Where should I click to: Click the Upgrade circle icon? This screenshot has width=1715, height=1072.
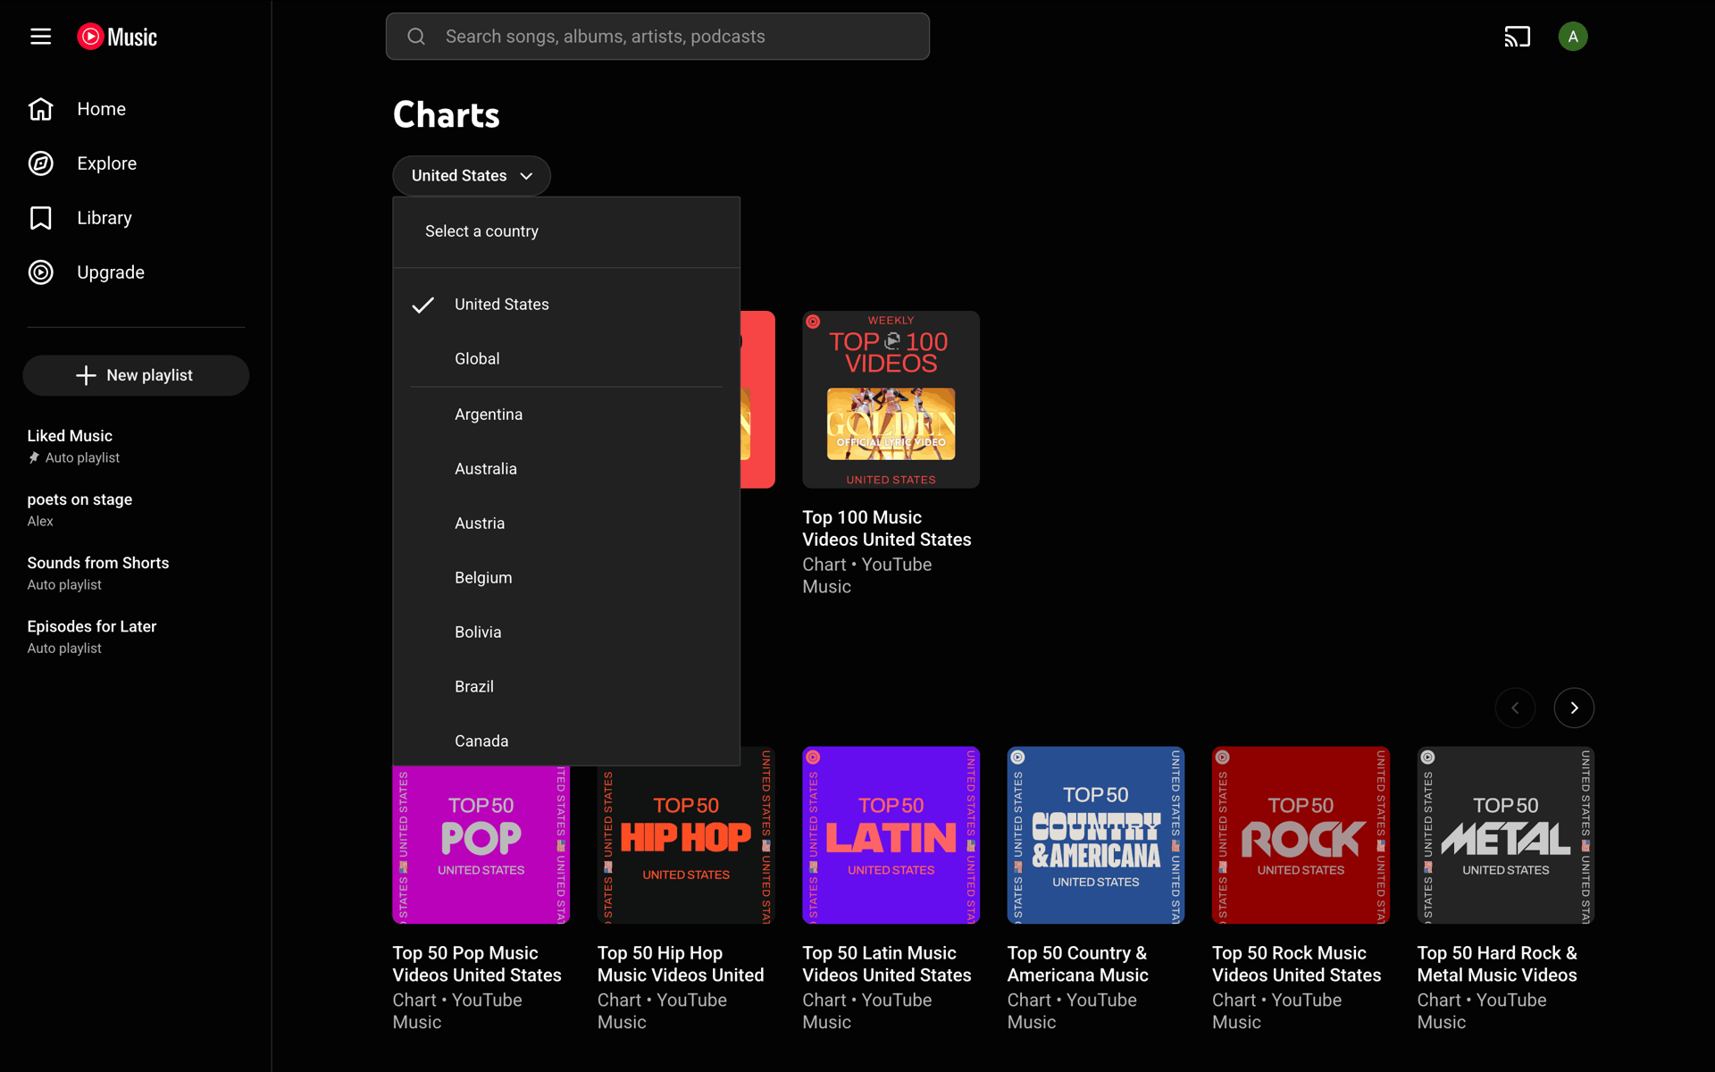pyautogui.click(x=41, y=272)
